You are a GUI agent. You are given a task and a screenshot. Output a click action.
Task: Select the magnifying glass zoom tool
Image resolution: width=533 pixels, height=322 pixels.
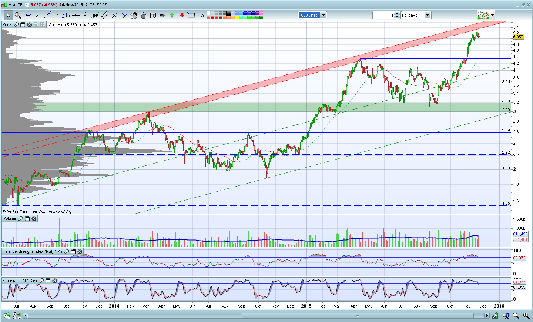point(18,15)
